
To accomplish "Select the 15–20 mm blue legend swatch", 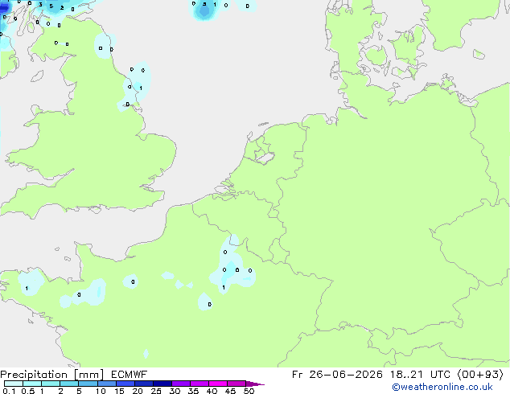I will (x=125, y=384).
